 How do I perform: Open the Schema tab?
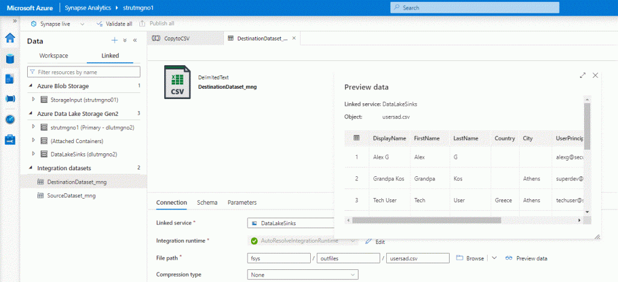[x=208, y=202]
